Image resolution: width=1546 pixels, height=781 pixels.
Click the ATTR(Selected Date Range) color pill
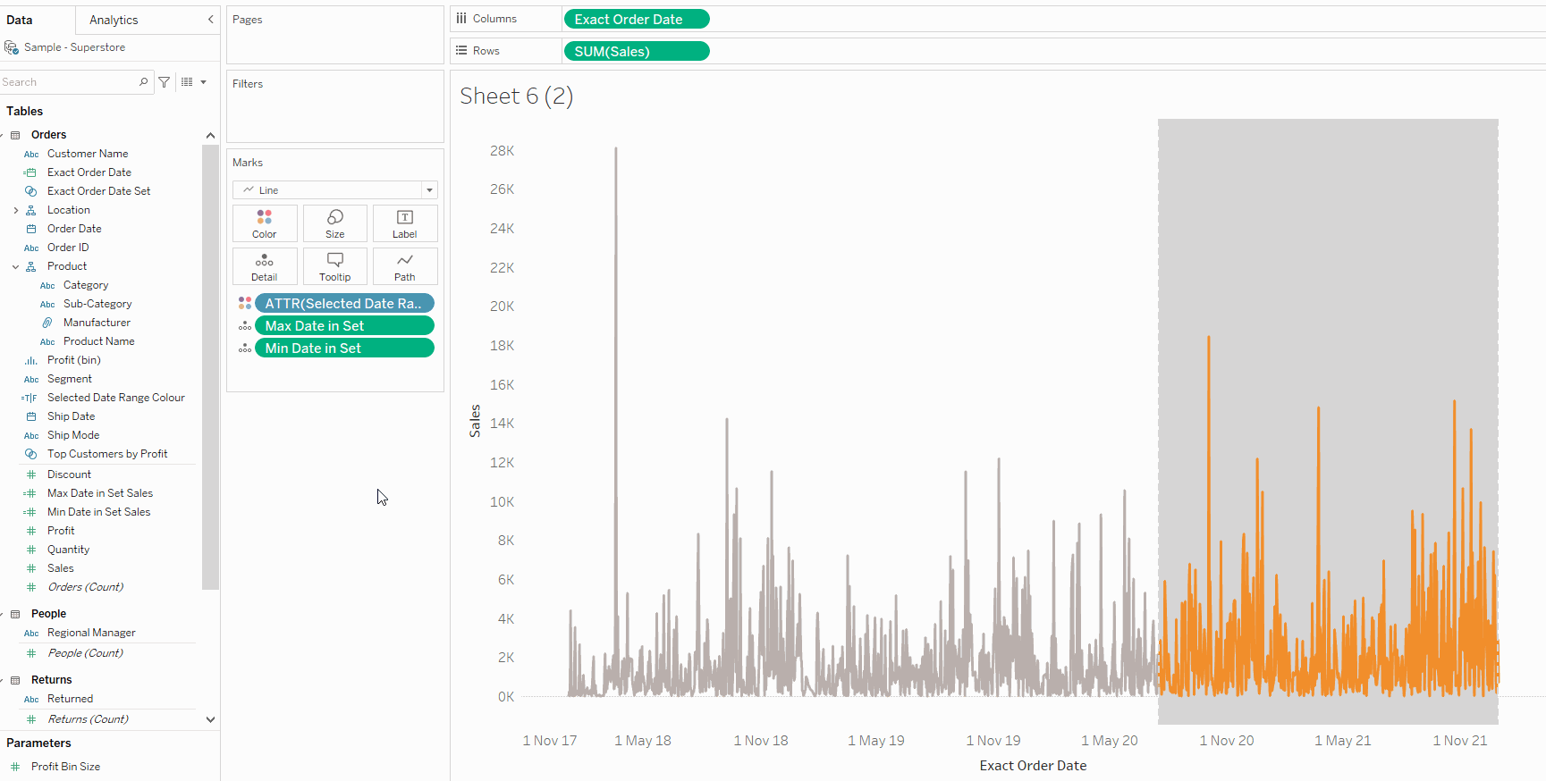click(x=344, y=304)
